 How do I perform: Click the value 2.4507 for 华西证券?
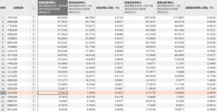211,97
